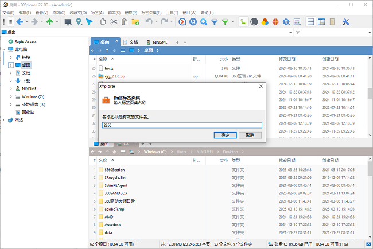Open This PC monitor icon in toolbar
Screen dimensions: 373x249
point(68,22)
